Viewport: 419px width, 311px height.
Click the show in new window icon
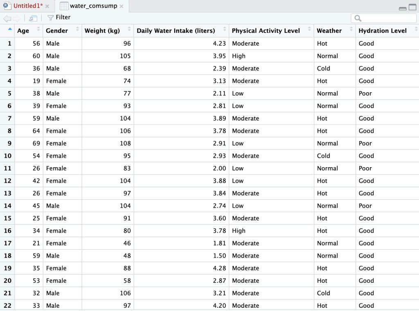[x=33, y=18]
